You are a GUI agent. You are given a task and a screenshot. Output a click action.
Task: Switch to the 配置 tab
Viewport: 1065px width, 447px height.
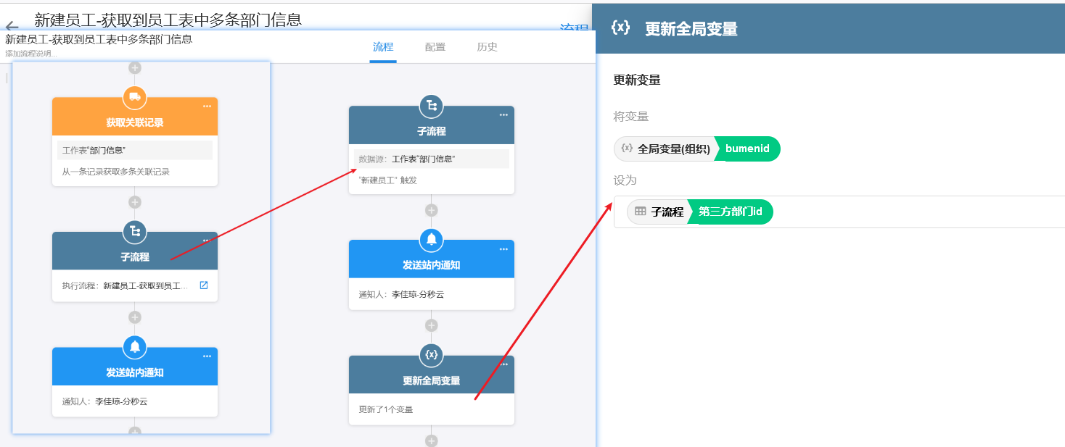[x=435, y=47]
